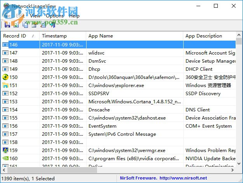This screenshot has height=183, width=243.
Task: Select the Dhcp app name cell
Action: click(x=135, y=69)
